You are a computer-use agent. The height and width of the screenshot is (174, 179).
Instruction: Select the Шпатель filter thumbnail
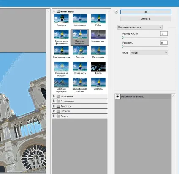coord(98,83)
